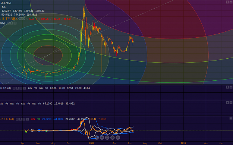This screenshot has height=145, width=233.
Task: Move the 65.1300 indicator pane down
Action: pos(231,102)
